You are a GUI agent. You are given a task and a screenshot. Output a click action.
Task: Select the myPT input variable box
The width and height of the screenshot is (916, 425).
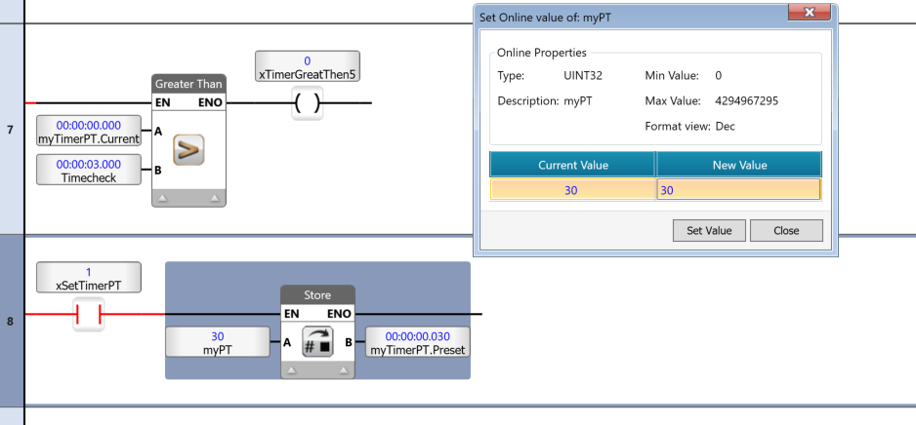click(x=218, y=342)
